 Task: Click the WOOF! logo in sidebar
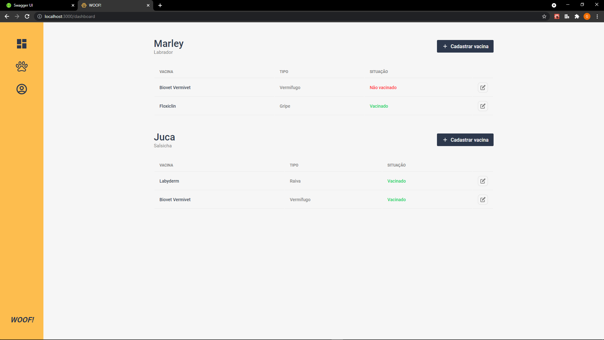pos(22,320)
